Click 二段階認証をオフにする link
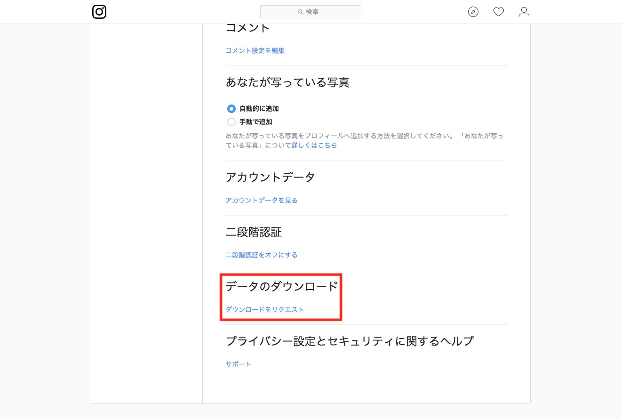 pyautogui.click(x=262, y=255)
